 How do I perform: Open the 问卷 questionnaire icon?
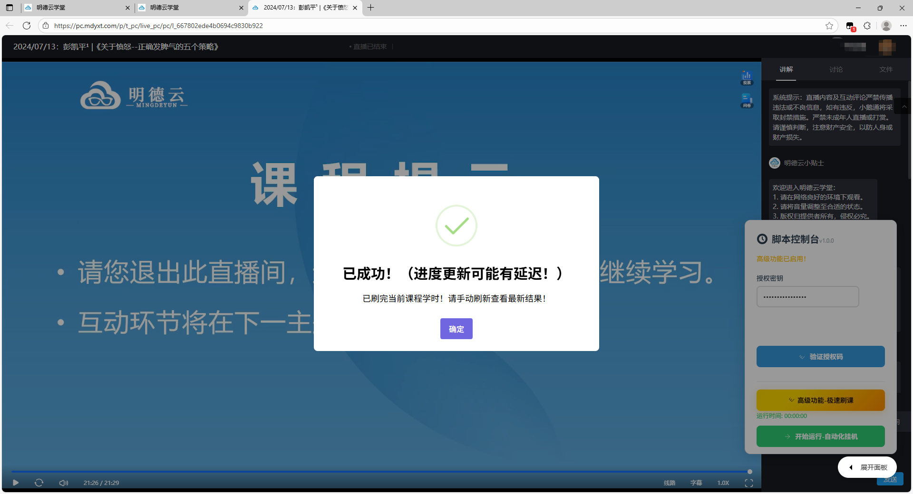[x=747, y=100]
